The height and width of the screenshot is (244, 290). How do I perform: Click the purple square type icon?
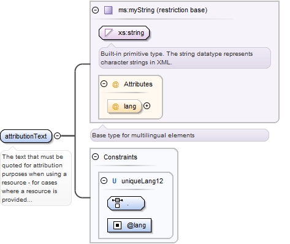(109, 10)
